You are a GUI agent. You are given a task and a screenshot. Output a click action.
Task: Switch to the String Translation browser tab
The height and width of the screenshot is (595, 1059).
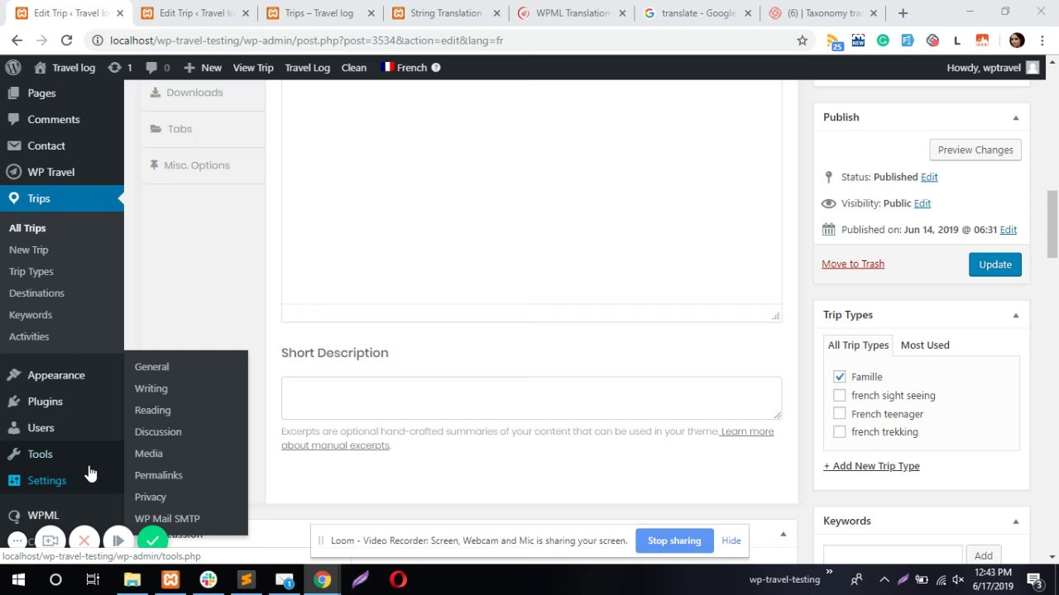coord(446,13)
